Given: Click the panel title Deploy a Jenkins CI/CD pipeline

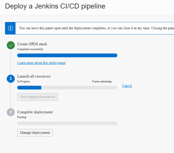Looking at the screenshot, I should tap(55, 6).
